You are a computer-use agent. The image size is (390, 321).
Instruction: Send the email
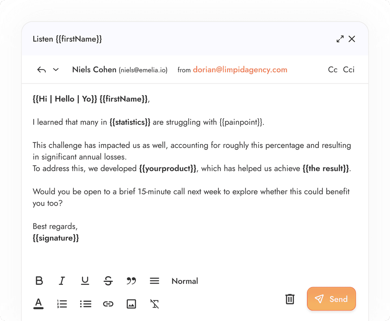[x=331, y=299]
